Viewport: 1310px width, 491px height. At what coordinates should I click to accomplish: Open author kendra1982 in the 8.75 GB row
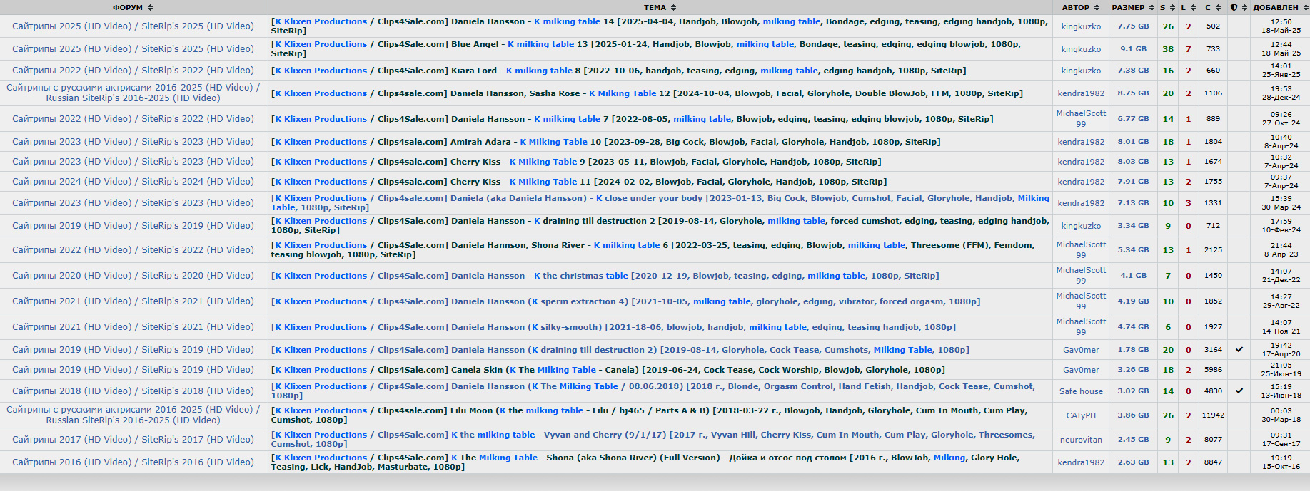click(x=1081, y=93)
